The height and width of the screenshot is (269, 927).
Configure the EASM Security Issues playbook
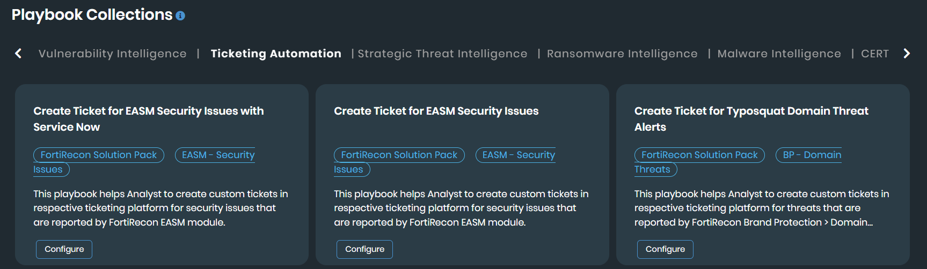coord(364,249)
